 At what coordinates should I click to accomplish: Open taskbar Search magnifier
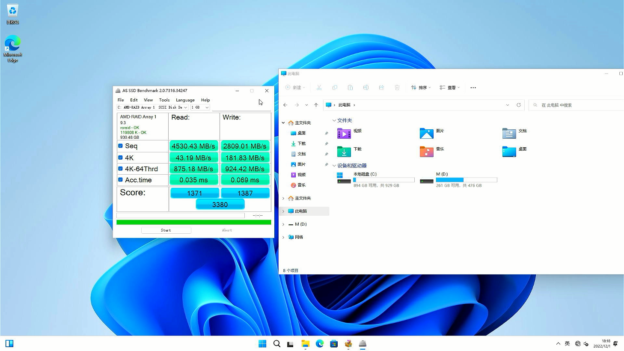[x=277, y=344]
